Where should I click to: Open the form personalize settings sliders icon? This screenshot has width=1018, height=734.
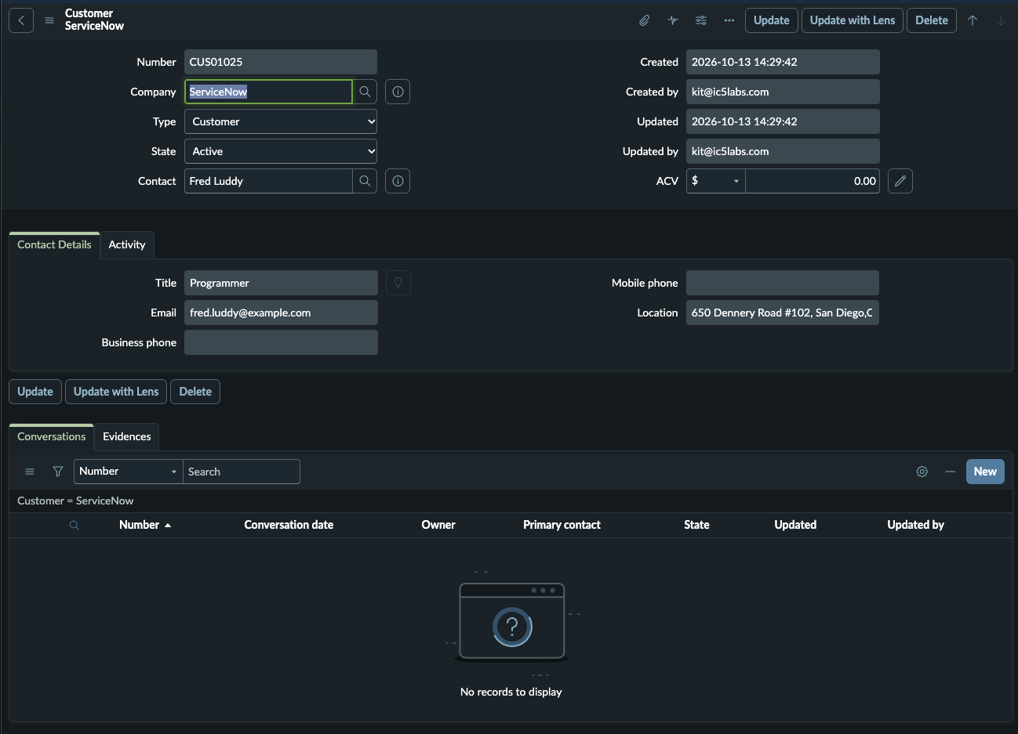(x=701, y=20)
